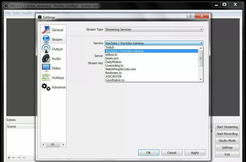The height and width of the screenshot is (162, 246).
Task: Add a new scene with the plus icon
Action: click(x=9, y=157)
